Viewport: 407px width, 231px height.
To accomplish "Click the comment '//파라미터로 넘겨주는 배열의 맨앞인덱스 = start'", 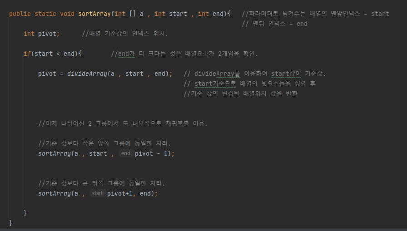I will pos(315,14).
